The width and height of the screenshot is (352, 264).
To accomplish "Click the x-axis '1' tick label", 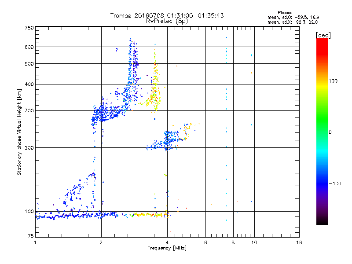I will (x=35, y=242).
